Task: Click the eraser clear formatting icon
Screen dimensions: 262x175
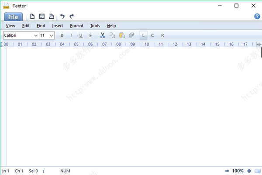Action: click(x=131, y=35)
